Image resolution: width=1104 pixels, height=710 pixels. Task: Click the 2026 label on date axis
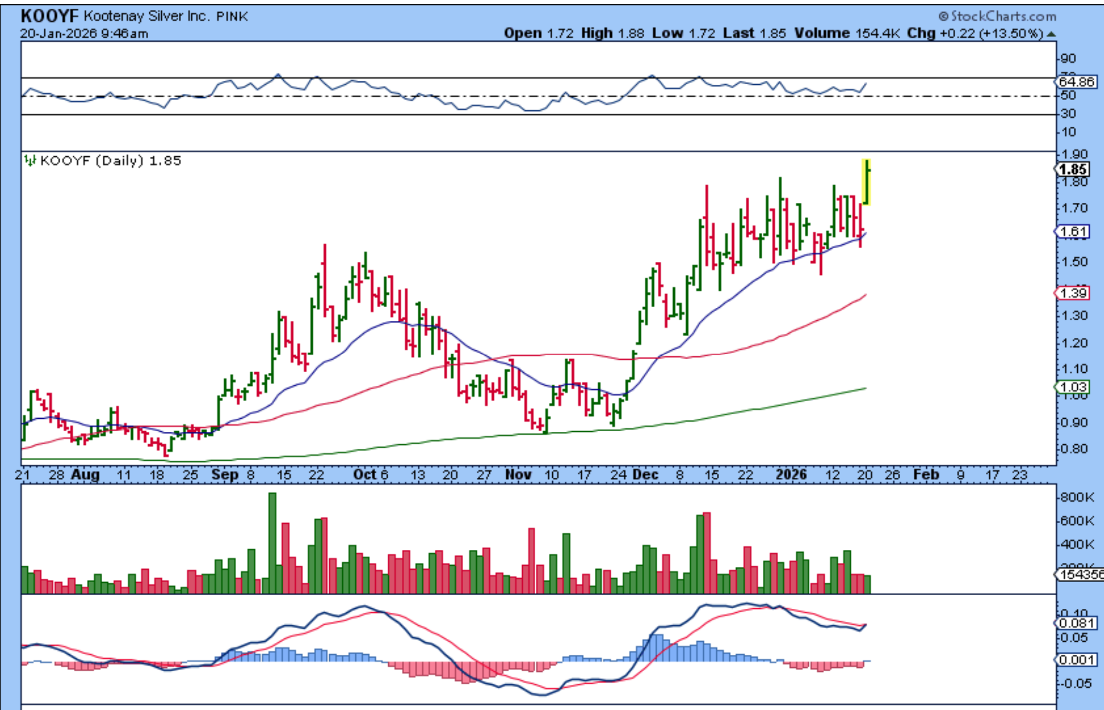(791, 474)
